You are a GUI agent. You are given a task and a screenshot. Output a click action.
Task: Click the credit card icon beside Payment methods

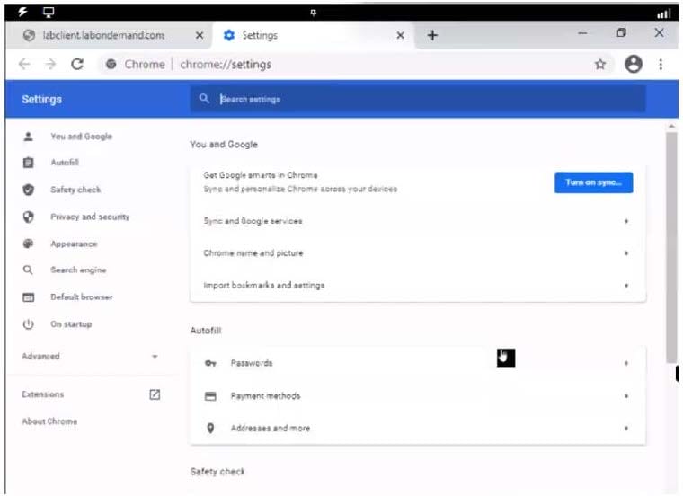(210, 396)
